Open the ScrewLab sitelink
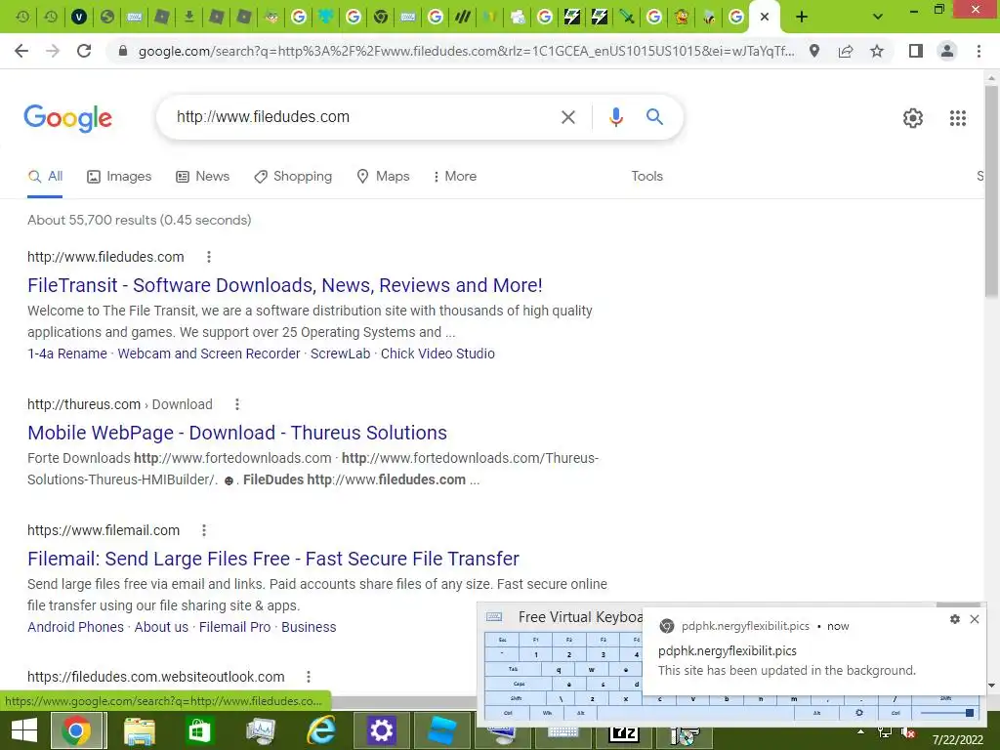This screenshot has width=1000, height=750. click(x=340, y=354)
